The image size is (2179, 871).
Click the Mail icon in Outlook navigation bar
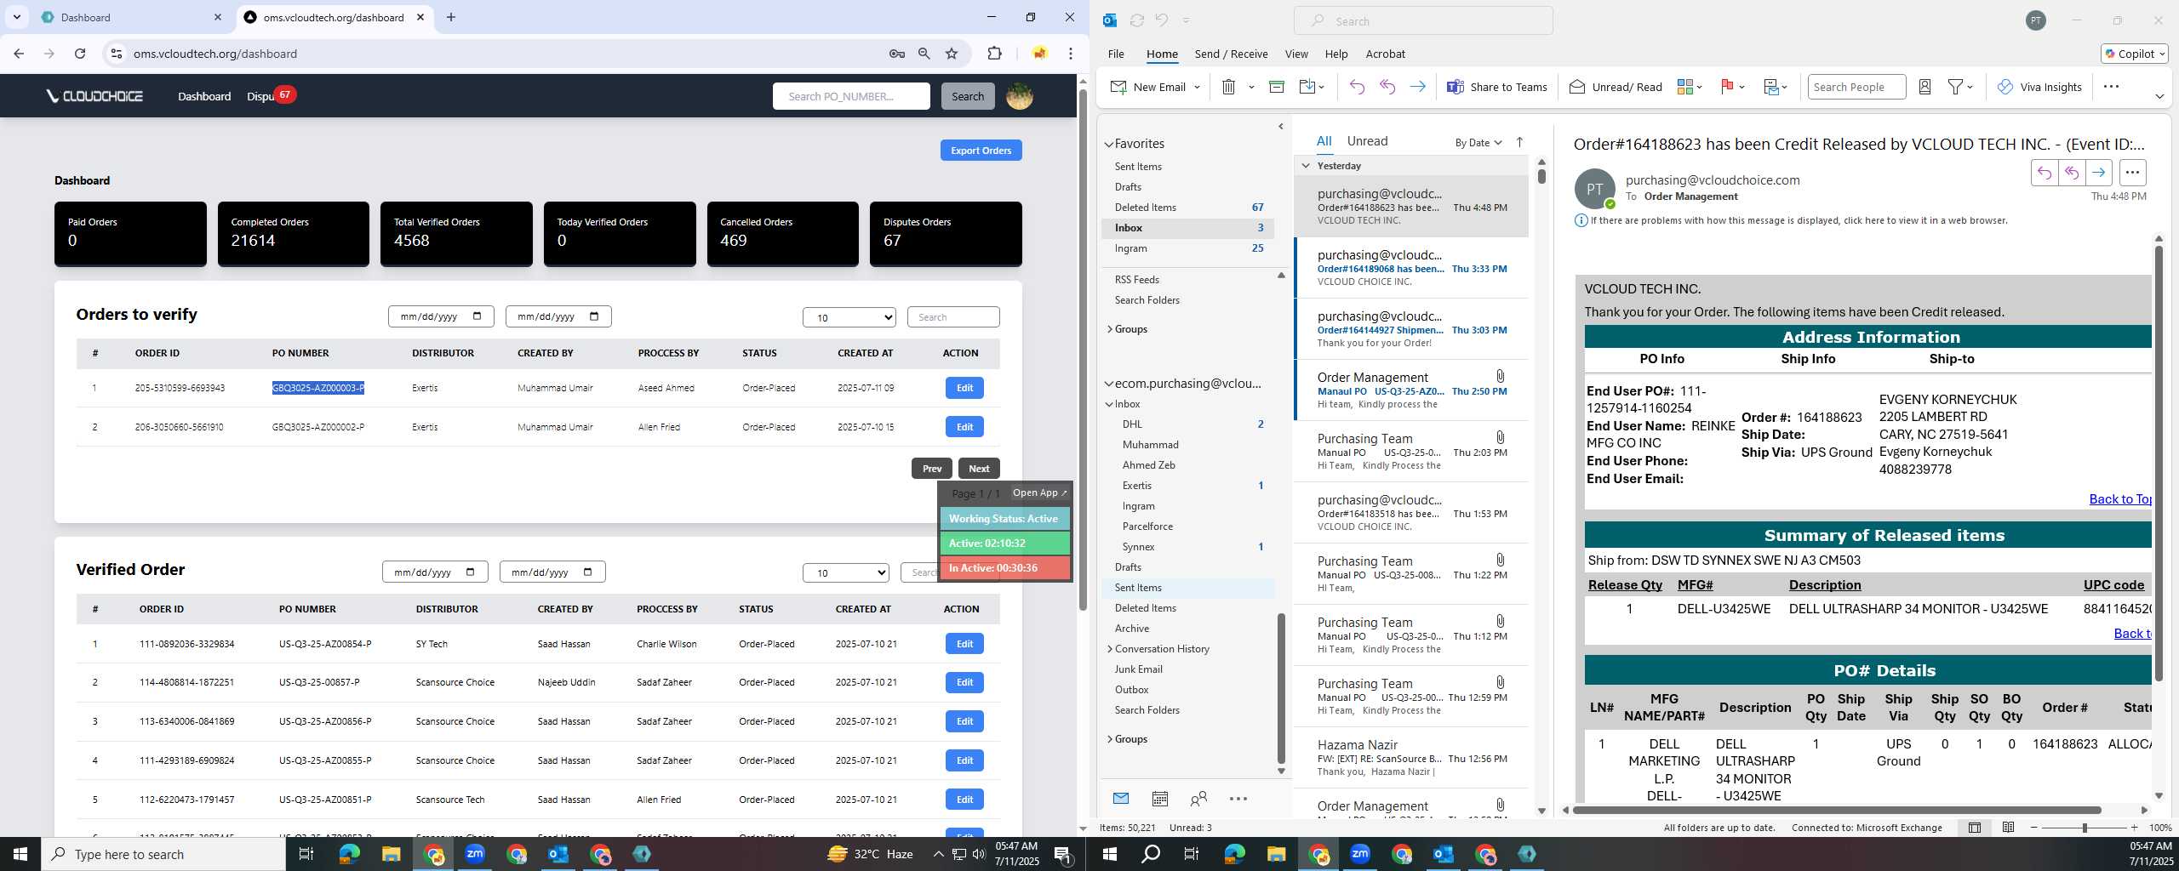[x=1121, y=799]
